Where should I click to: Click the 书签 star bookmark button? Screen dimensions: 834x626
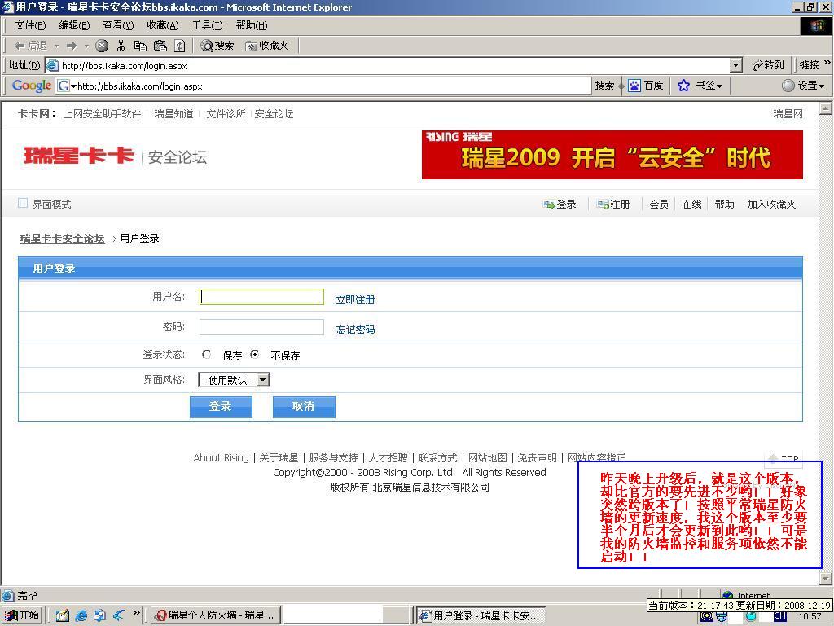coord(700,86)
